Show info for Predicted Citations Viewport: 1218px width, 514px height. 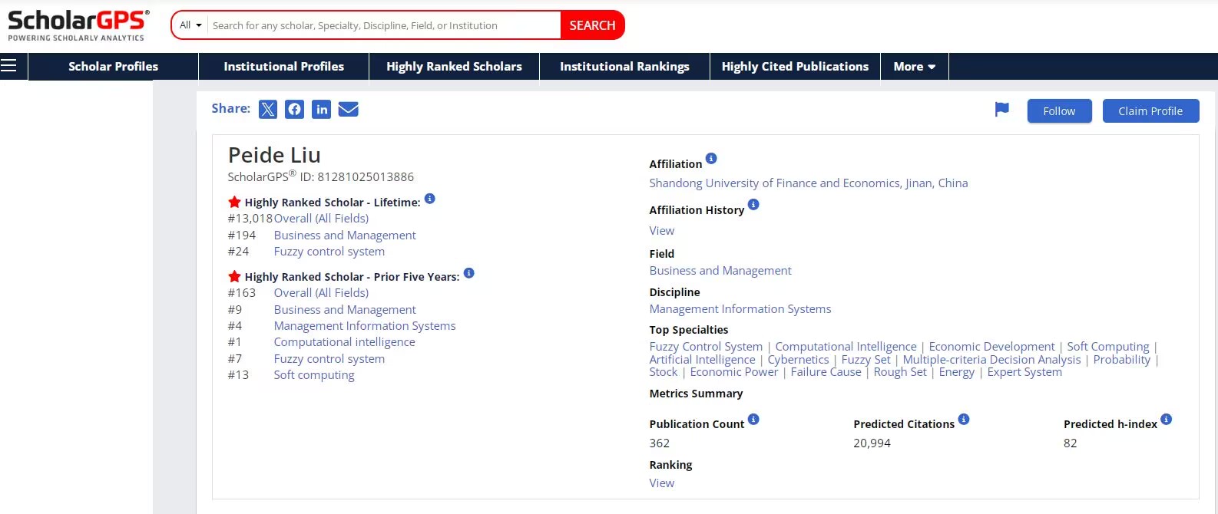pyautogui.click(x=964, y=419)
